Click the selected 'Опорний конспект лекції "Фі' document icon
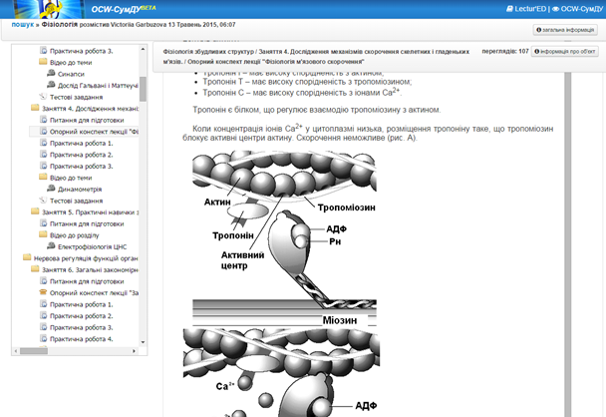Screen dimensions: 606x417 (43, 131)
